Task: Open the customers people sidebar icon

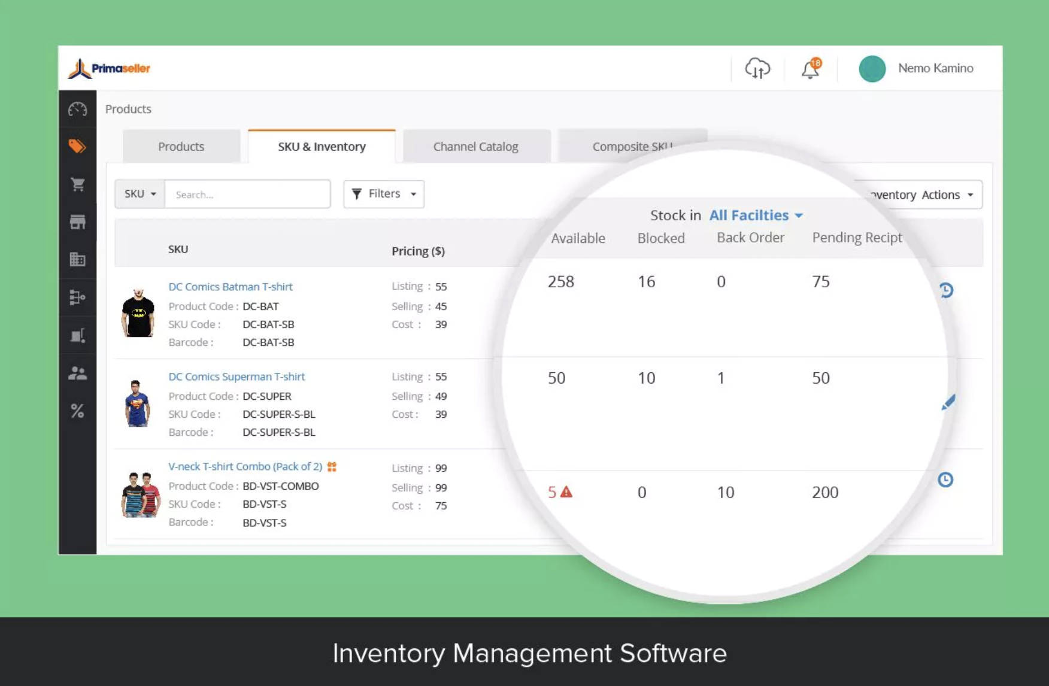Action: [77, 374]
